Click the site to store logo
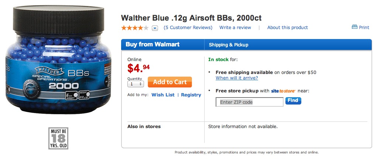 coord(283,91)
